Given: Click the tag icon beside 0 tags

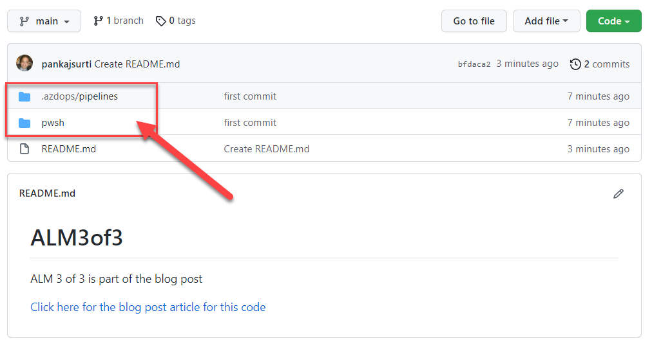Looking at the screenshot, I should 161,21.
